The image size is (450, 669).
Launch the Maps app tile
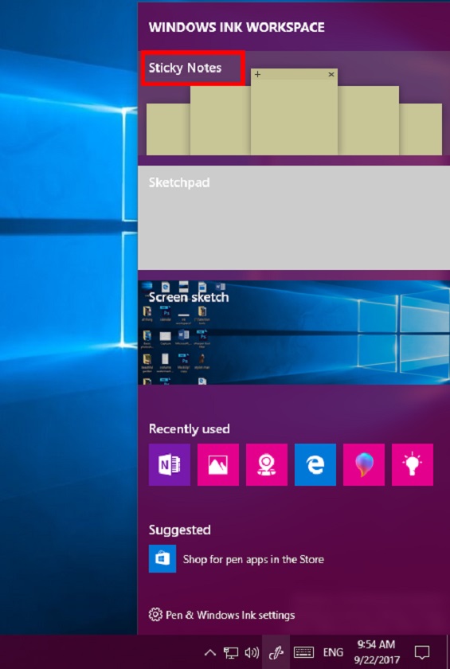click(x=267, y=464)
